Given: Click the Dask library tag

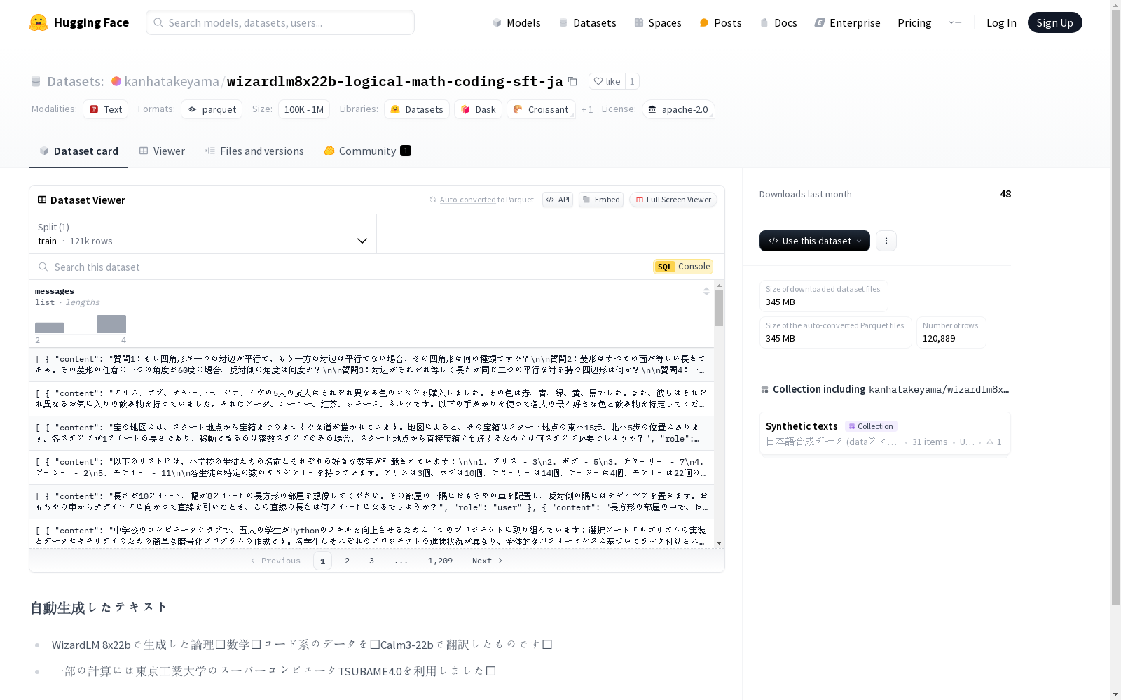Looking at the screenshot, I should coord(479,109).
